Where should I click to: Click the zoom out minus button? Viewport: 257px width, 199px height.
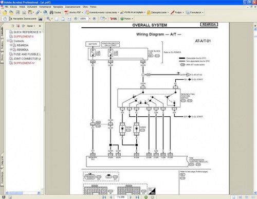pyautogui.click(x=76, y=19)
